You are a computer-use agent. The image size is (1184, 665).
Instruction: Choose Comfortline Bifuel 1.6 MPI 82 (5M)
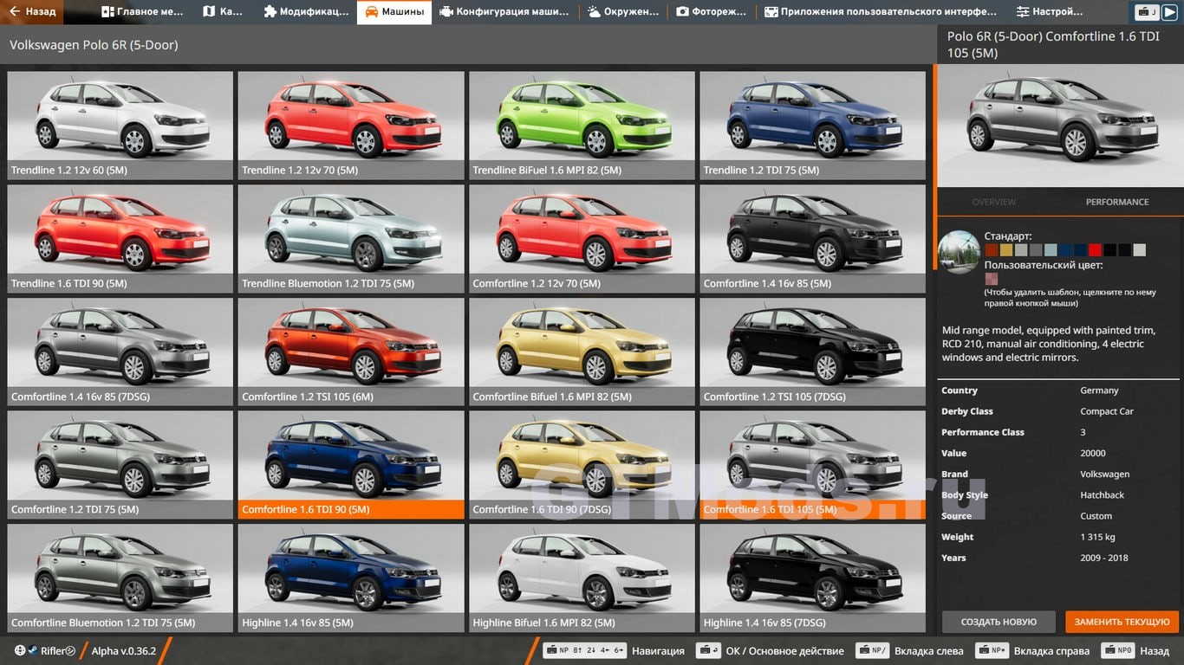582,352
